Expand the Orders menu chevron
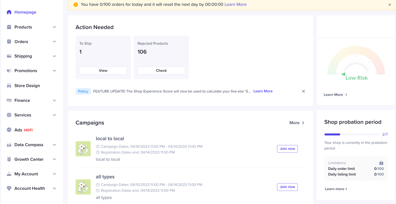The image size is (396, 204). pyautogui.click(x=54, y=41)
